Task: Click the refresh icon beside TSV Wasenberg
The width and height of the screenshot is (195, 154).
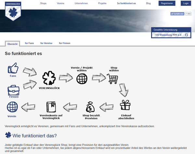Action: point(187,35)
